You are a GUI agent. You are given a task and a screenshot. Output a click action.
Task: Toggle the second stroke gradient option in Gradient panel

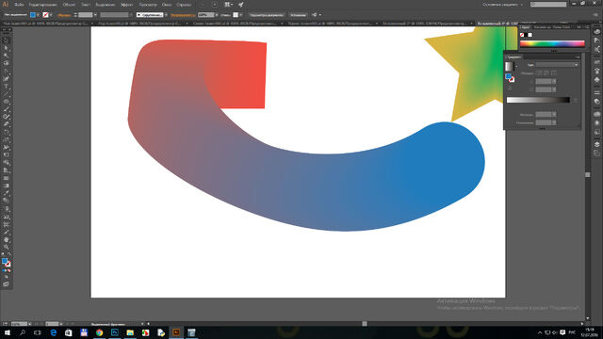click(x=546, y=73)
